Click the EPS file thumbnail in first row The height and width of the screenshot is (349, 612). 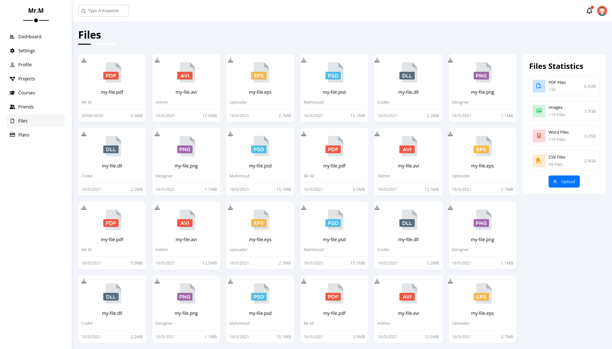tap(260, 72)
